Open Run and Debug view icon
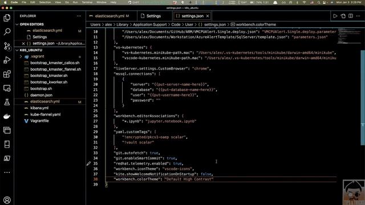Image resolution: width=365 pixels, height=205 pixels. (7, 60)
